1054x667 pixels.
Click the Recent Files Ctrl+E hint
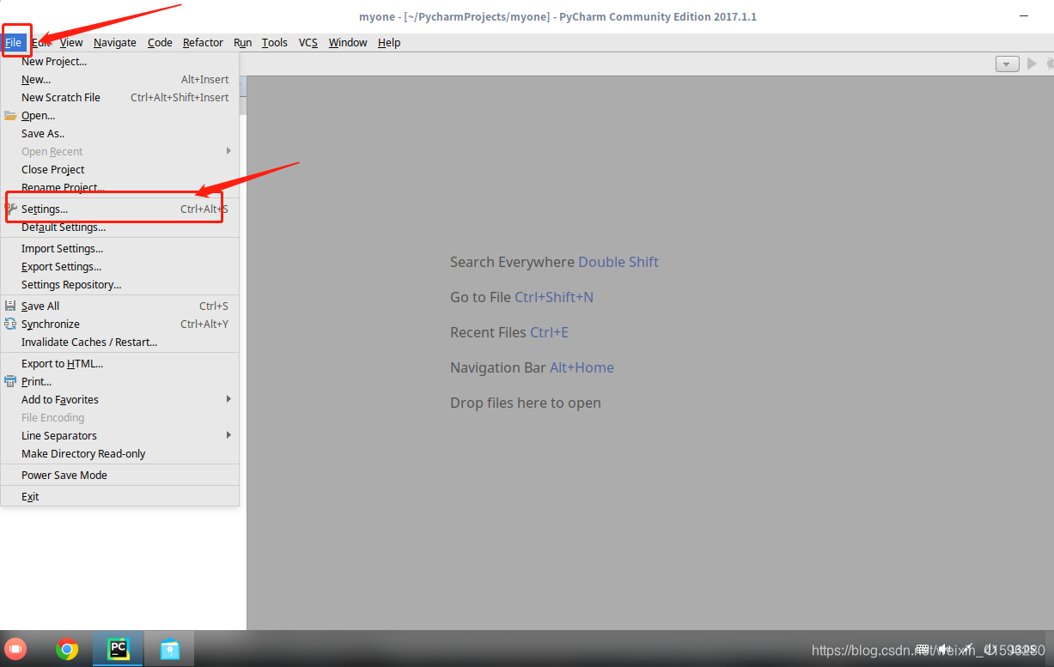point(509,332)
